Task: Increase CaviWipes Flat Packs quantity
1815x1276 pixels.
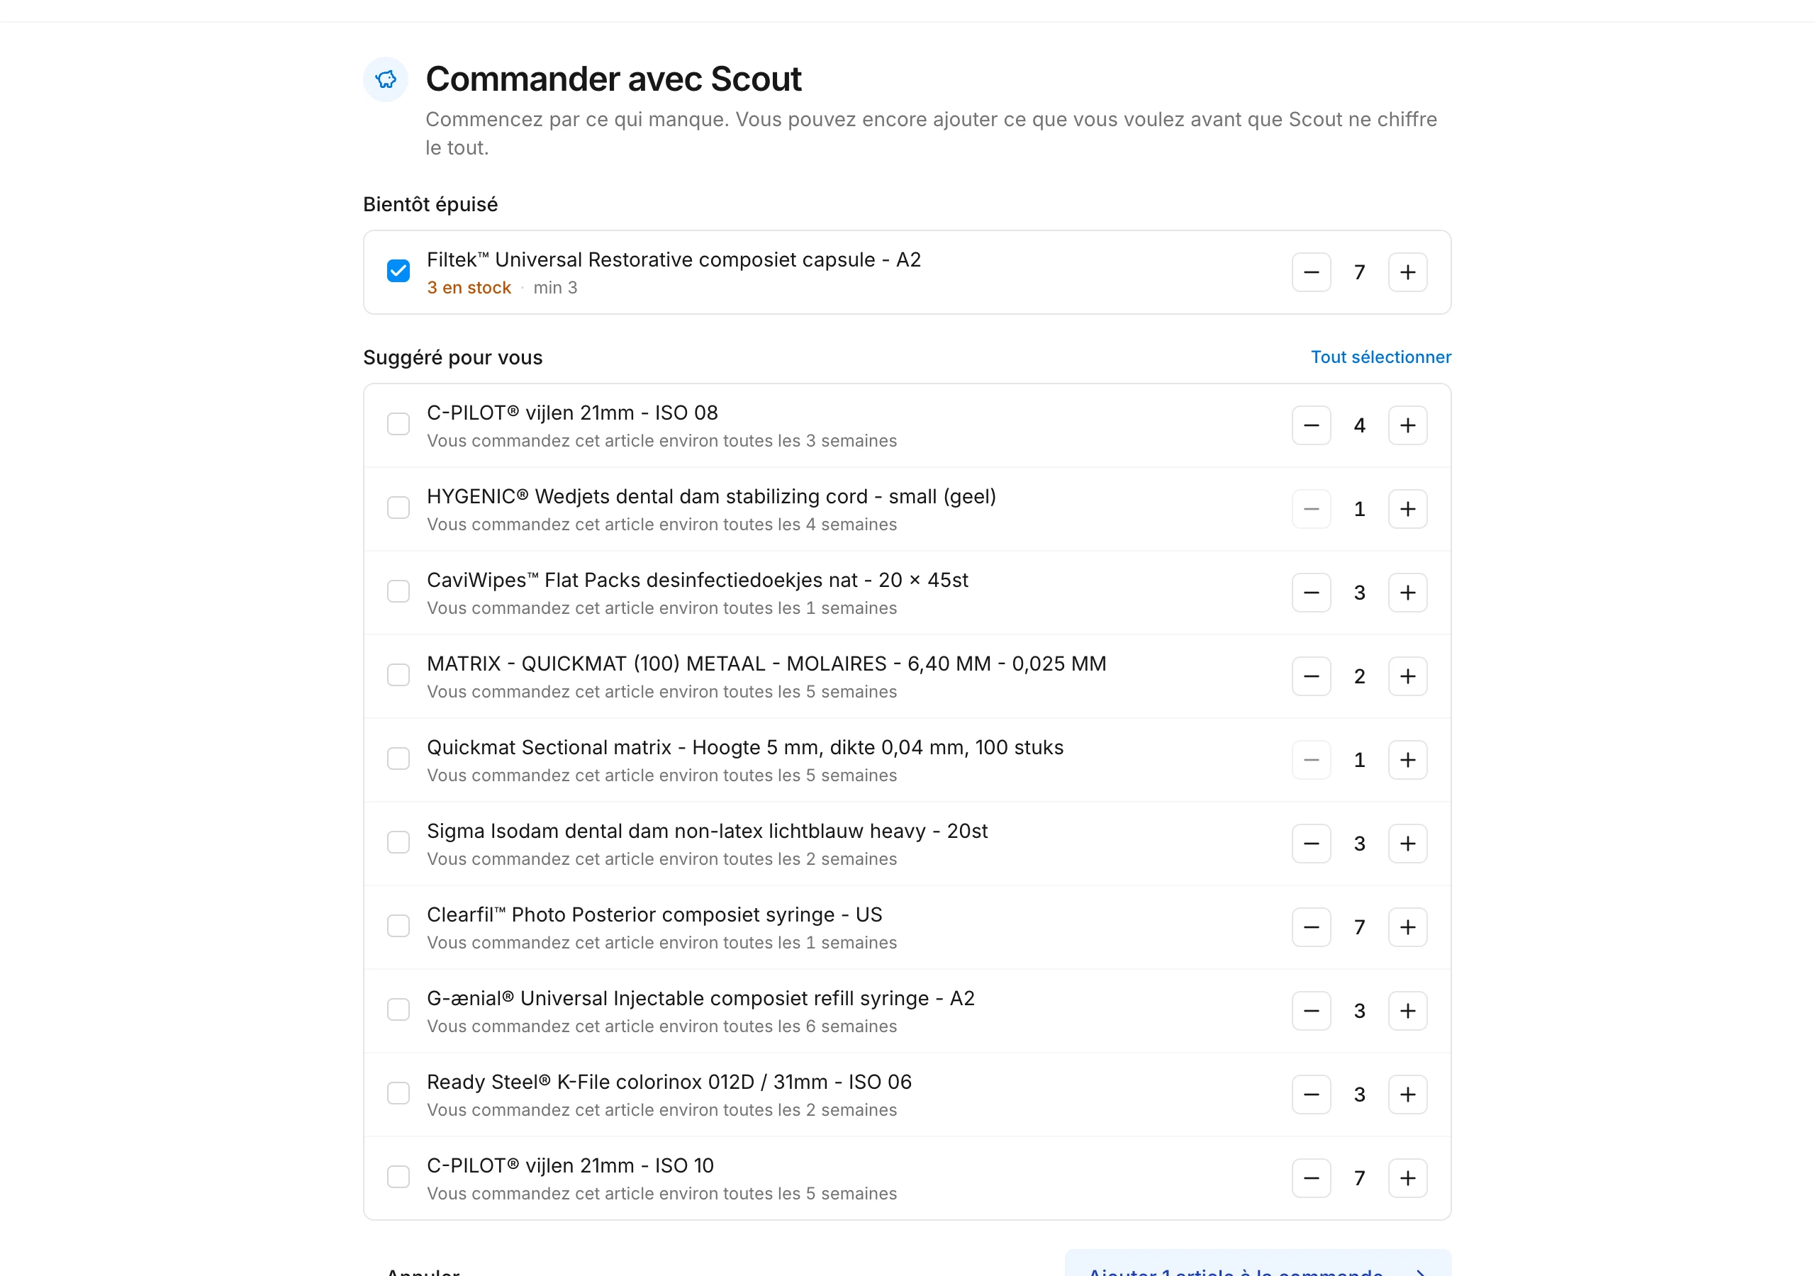Action: (1408, 593)
